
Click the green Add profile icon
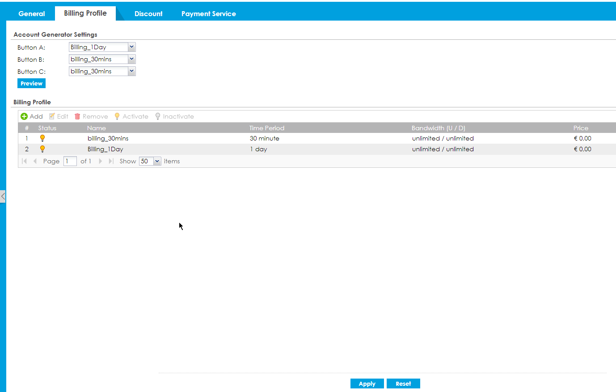pyautogui.click(x=24, y=116)
